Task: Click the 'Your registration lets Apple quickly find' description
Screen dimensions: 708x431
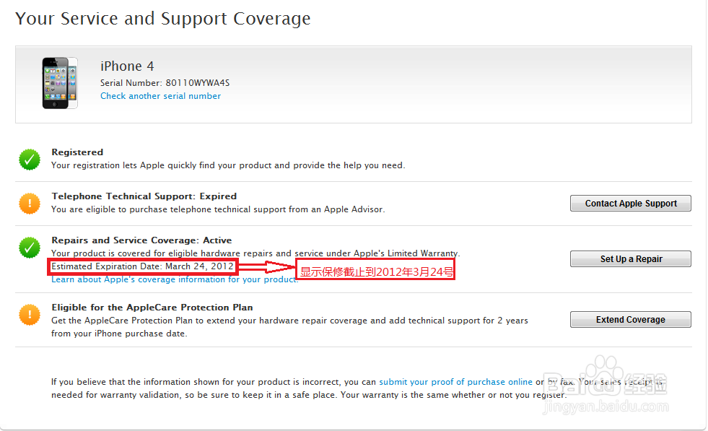Action: point(228,165)
